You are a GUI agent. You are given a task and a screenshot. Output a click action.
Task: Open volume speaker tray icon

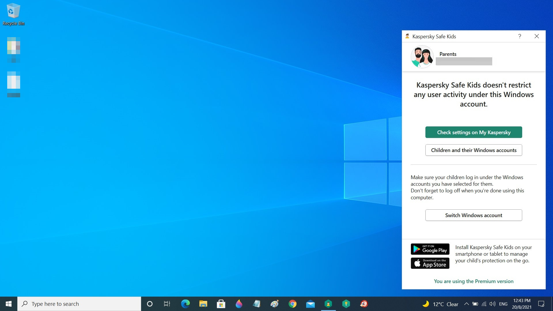(493, 304)
